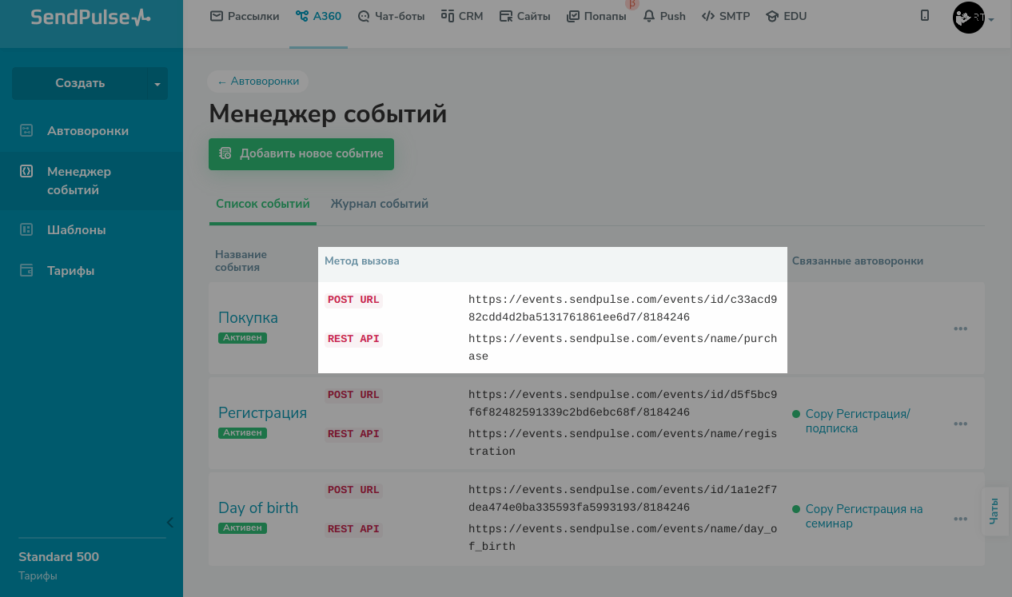The image size is (1012, 597).
Task: Click the Активен badge under Покупка
Action: [242, 338]
